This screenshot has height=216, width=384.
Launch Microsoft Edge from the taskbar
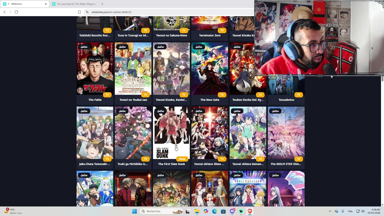(x=214, y=211)
